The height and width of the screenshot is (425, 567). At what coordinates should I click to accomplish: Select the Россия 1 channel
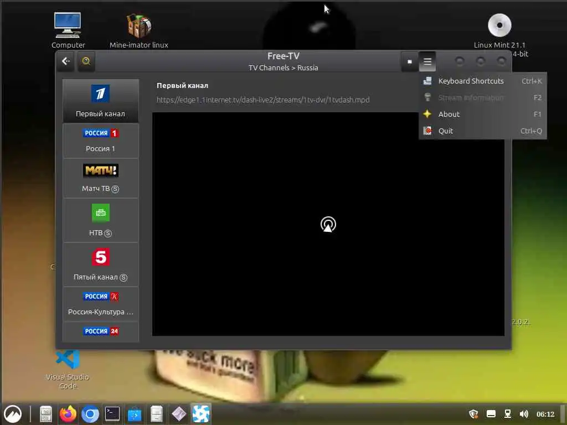[x=101, y=141]
